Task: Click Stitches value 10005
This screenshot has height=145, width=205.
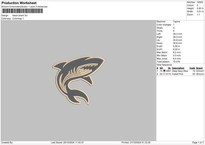Action: click(x=200, y=2)
